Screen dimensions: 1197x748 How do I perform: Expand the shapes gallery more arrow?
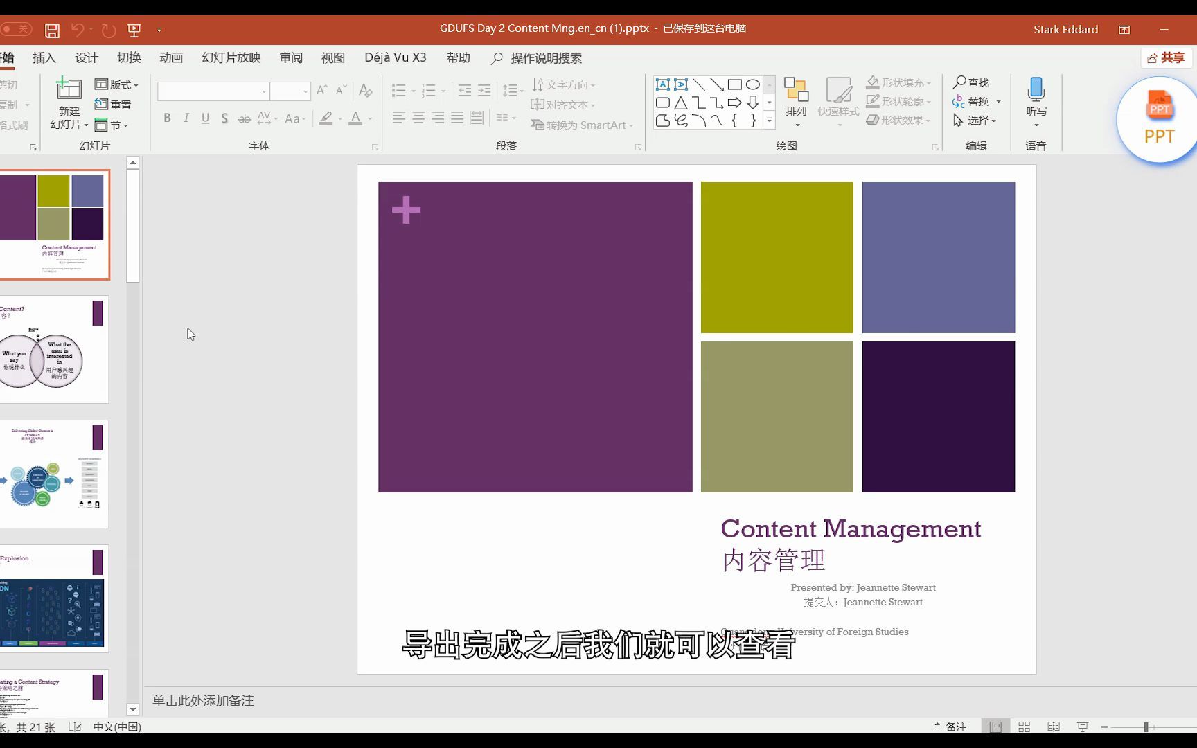click(769, 121)
